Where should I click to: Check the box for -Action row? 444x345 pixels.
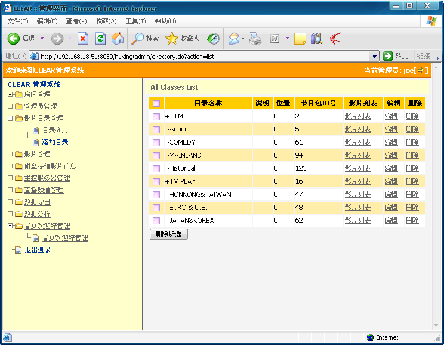pyautogui.click(x=156, y=129)
